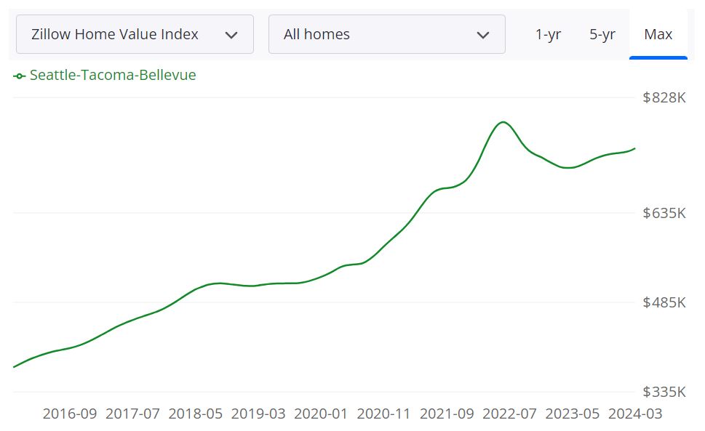
Task: Click the 2019-03 date label
Action: [x=258, y=414]
